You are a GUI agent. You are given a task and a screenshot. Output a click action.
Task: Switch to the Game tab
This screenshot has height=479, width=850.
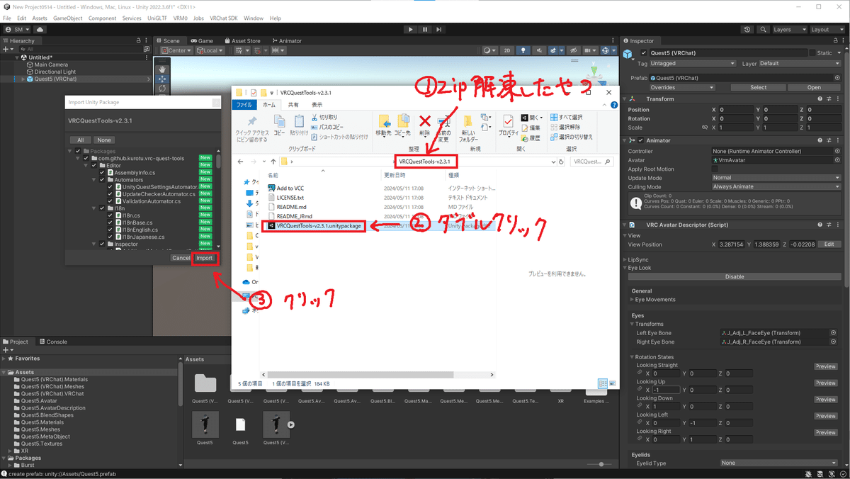(201, 41)
